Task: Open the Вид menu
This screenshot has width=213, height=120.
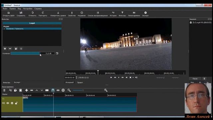Action: tap(19, 9)
